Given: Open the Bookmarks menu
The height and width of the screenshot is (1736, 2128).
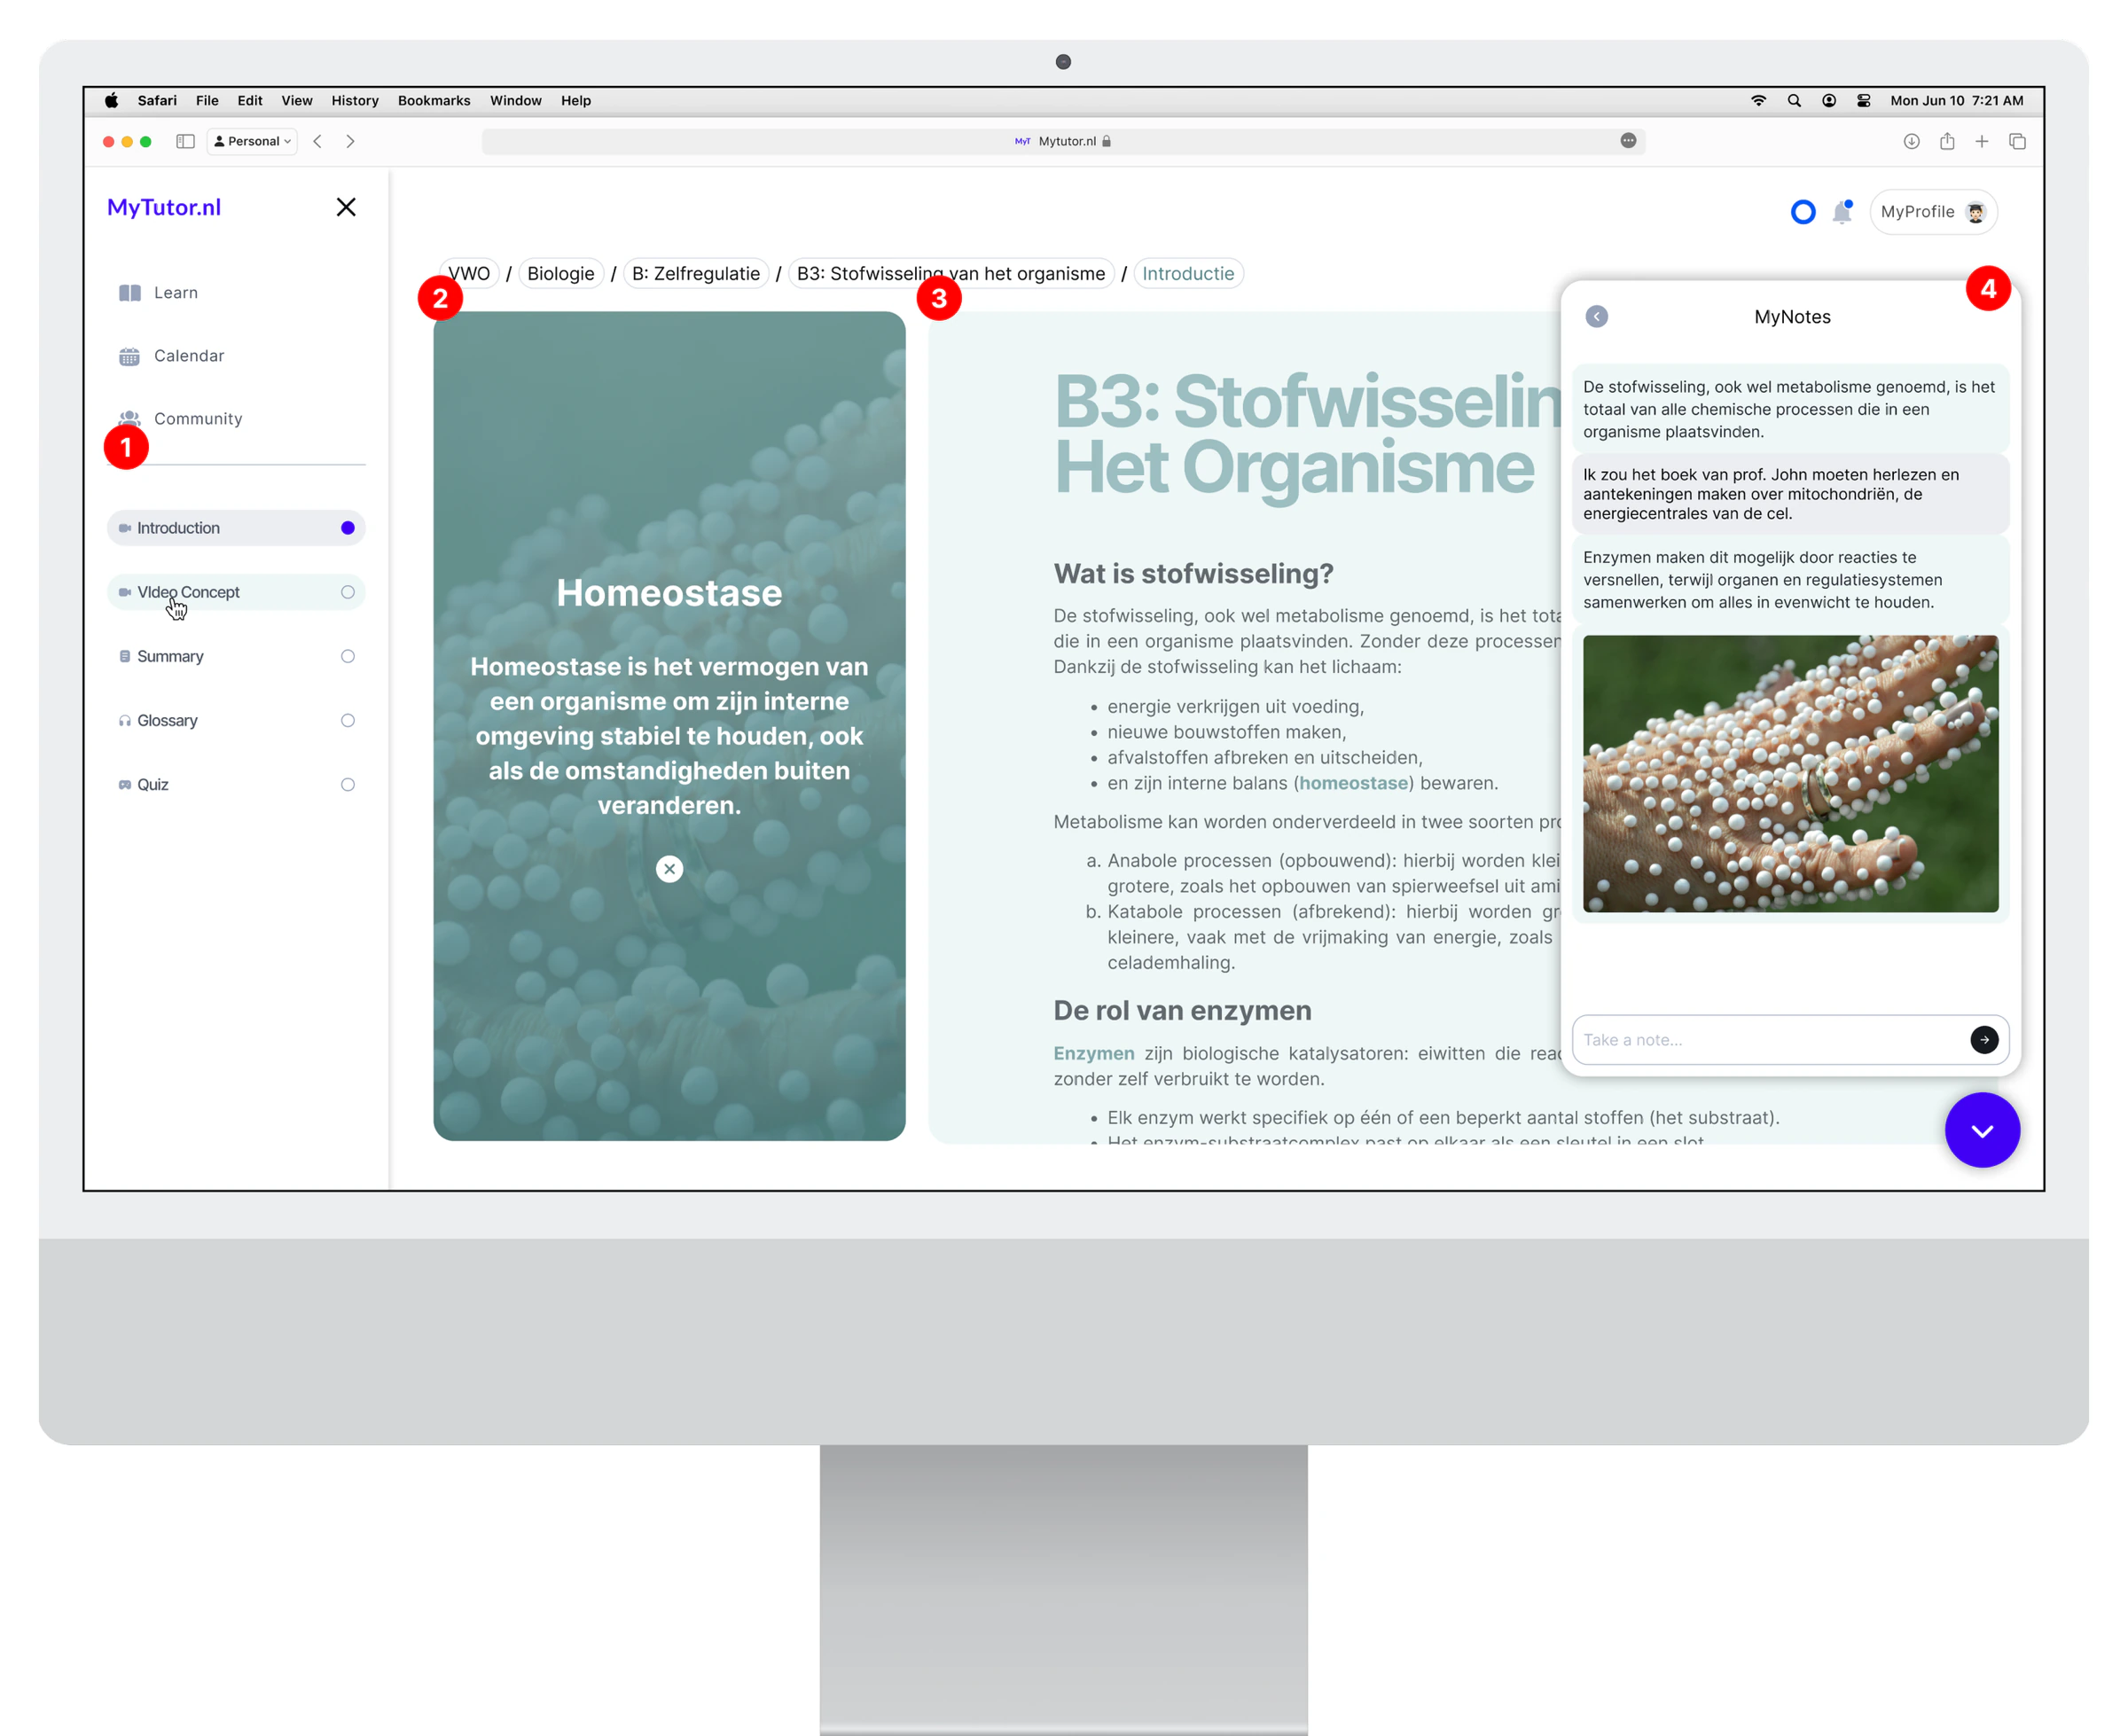Looking at the screenshot, I should point(434,101).
